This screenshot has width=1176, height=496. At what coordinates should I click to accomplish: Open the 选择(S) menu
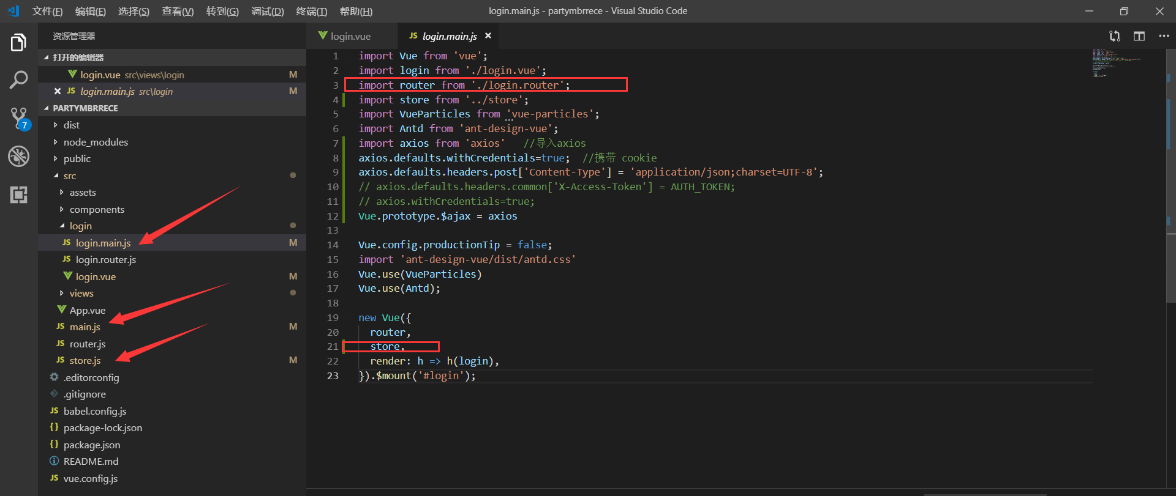coord(134,11)
